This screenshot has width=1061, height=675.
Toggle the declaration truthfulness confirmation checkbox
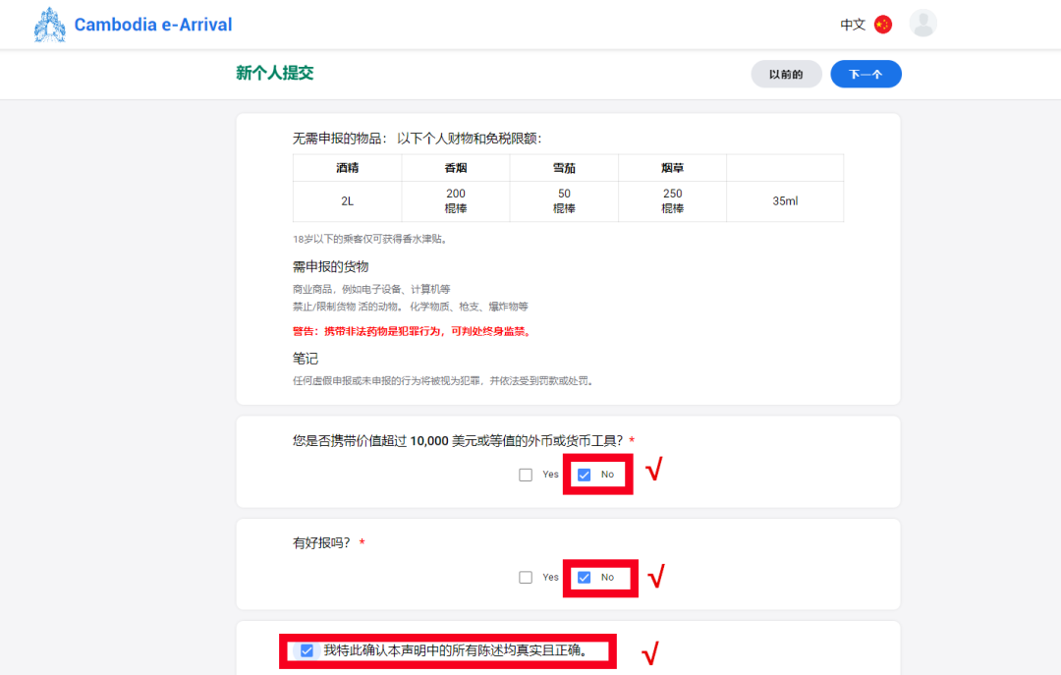[x=307, y=650]
